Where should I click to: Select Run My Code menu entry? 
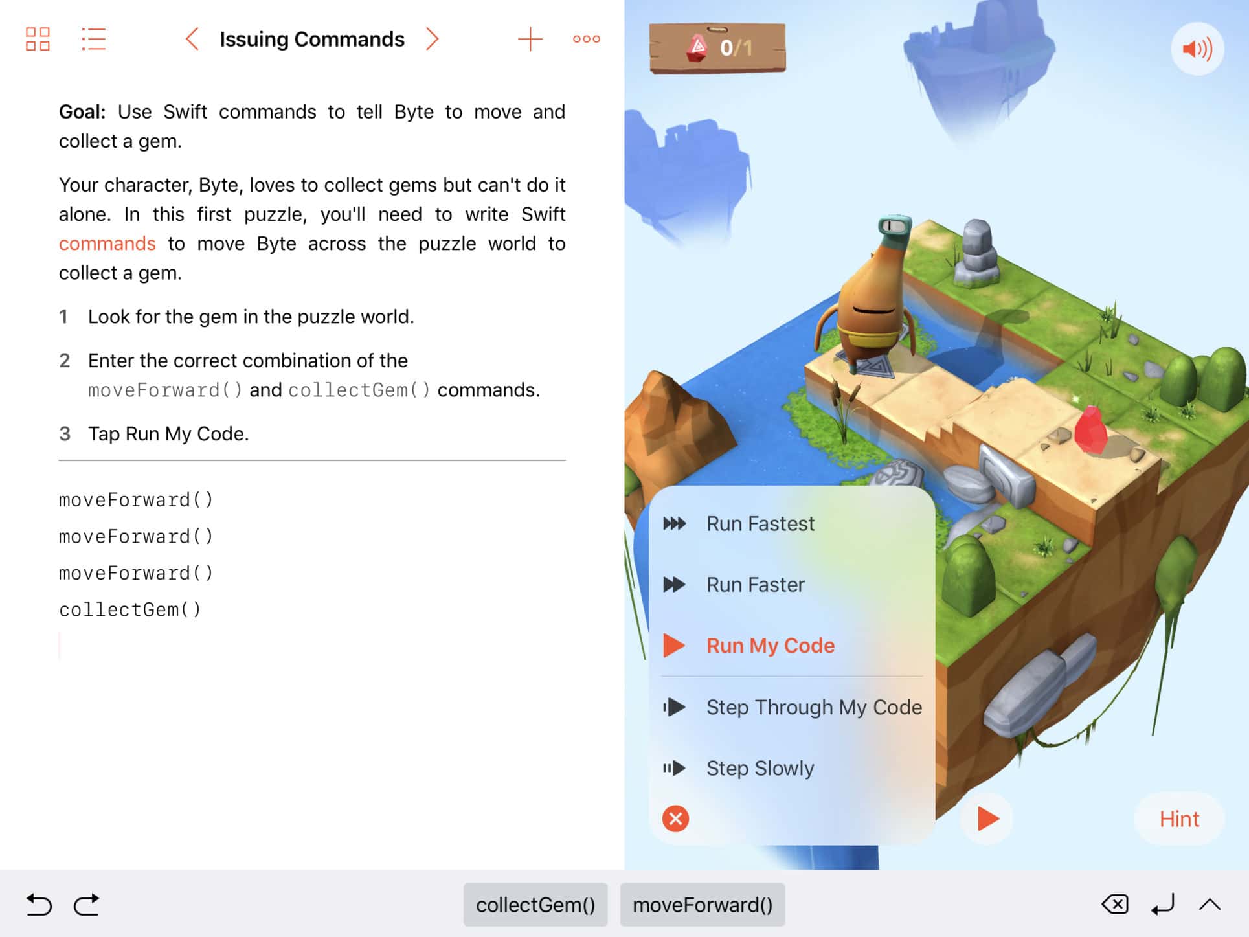[771, 645]
